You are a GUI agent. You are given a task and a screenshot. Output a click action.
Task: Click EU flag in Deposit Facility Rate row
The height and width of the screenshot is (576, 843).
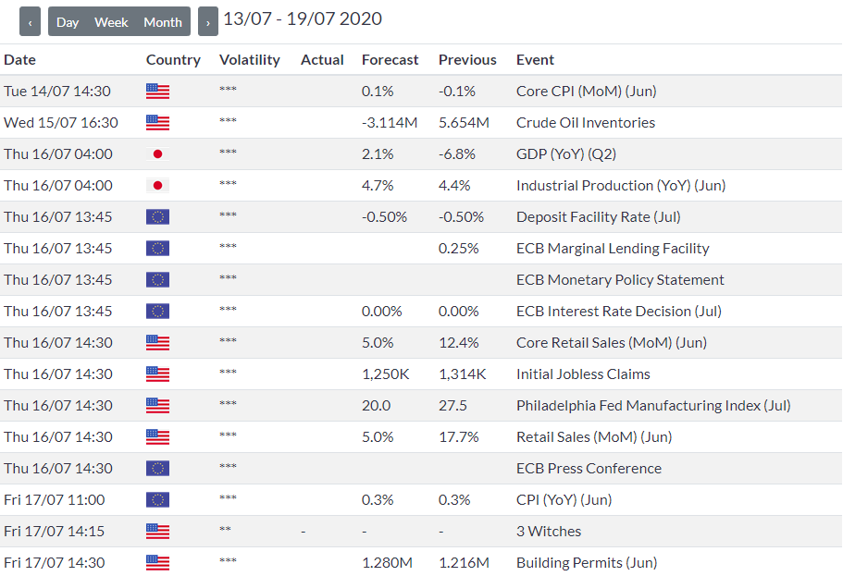157,217
